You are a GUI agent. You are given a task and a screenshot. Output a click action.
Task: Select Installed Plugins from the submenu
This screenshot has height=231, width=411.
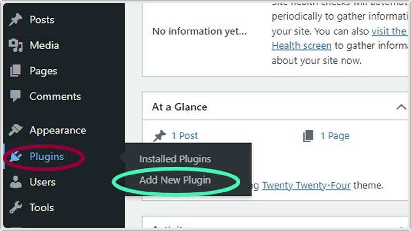click(175, 158)
